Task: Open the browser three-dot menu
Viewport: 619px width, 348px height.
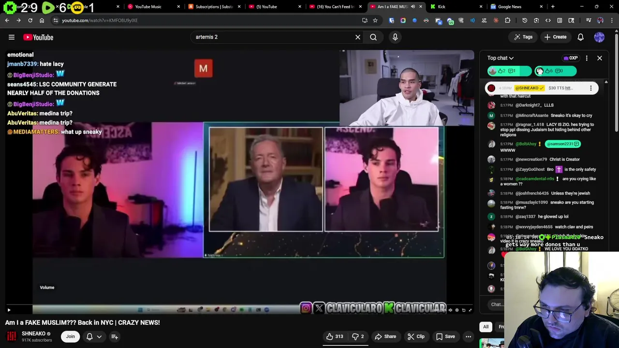Action: click(612, 20)
